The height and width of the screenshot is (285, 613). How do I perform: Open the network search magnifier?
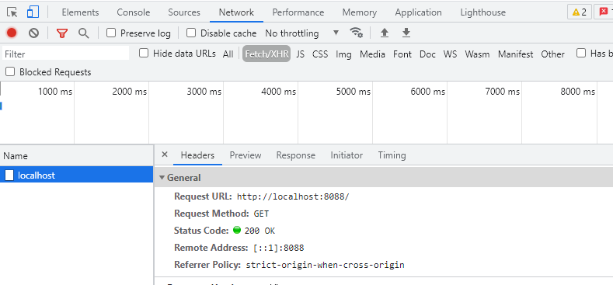(x=84, y=33)
